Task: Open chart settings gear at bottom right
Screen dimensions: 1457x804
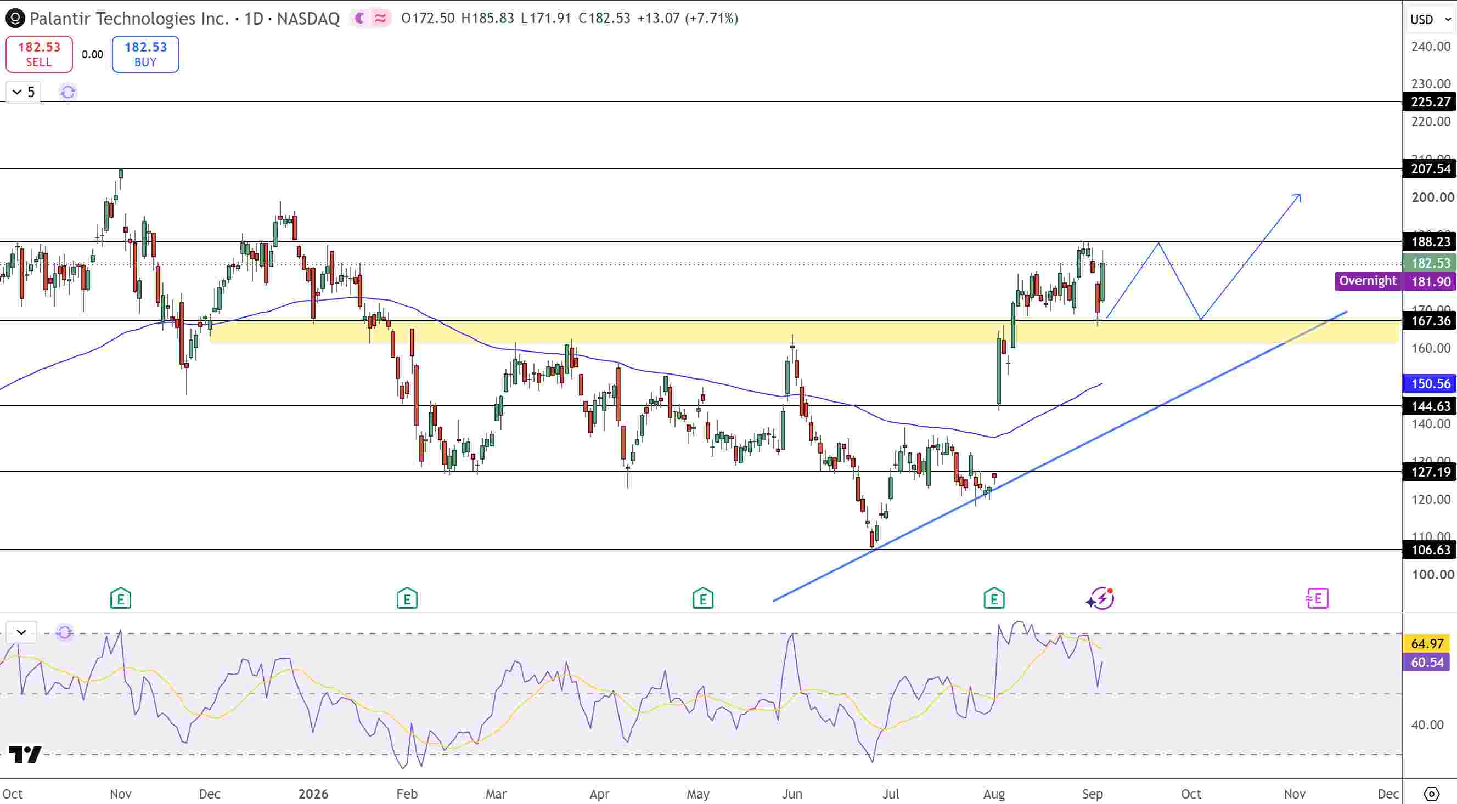Action: click(x=1431, y=794)
